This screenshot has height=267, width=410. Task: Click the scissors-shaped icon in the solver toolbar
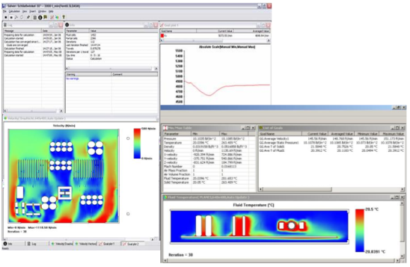16,18
